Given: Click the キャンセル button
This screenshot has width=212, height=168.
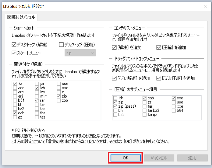Looking at the screenshot, I should 159,158.
